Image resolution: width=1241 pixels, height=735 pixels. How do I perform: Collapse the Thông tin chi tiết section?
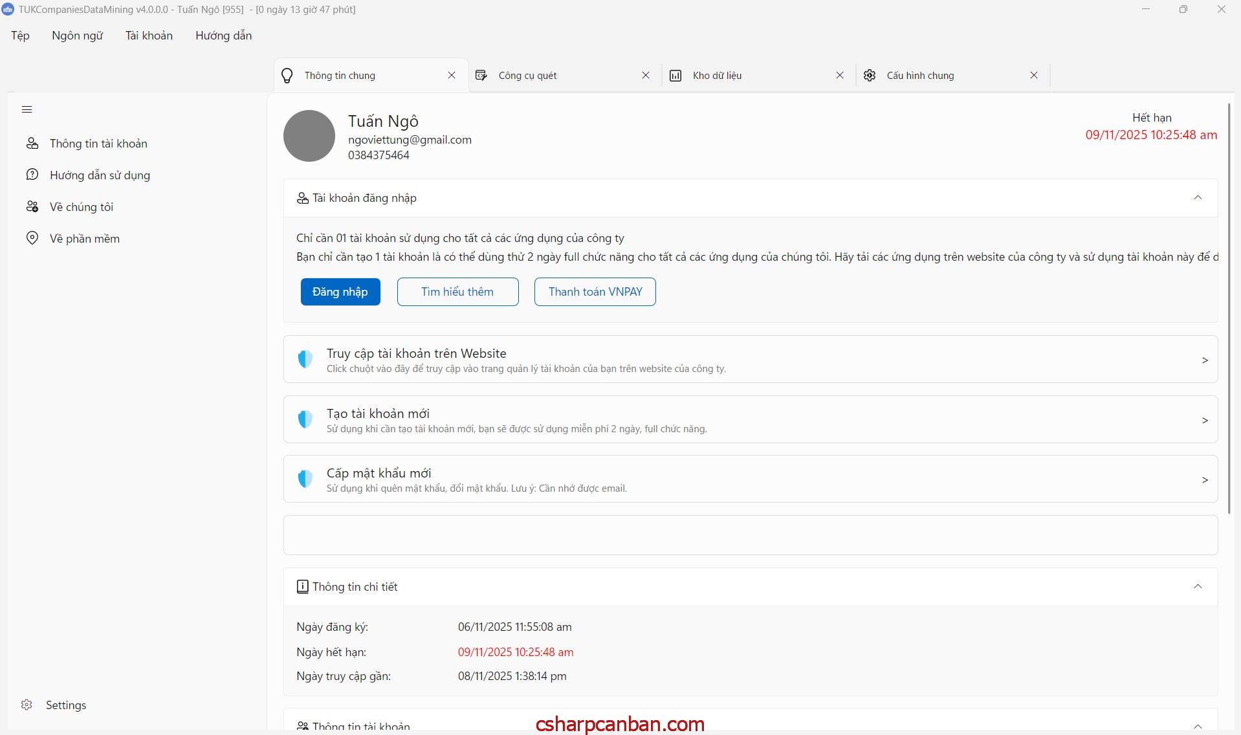[1197, 587]
